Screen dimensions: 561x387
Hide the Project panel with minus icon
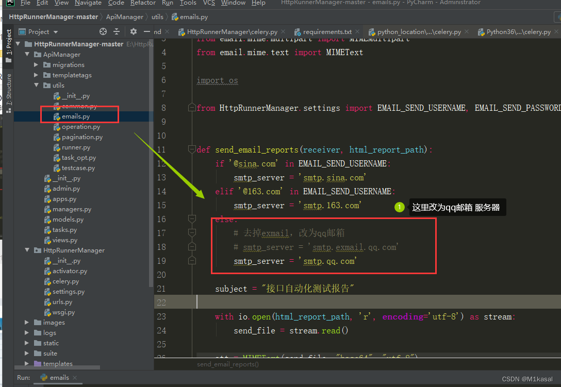146,31
